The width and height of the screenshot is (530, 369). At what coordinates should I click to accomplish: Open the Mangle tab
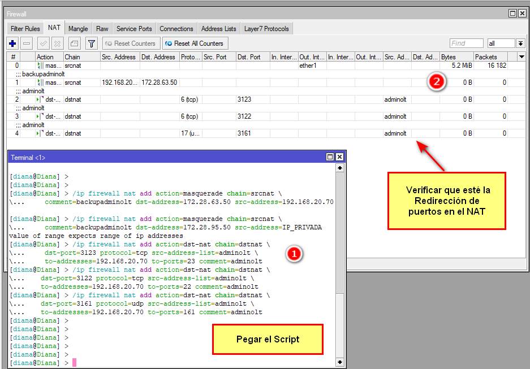point(78,29)
